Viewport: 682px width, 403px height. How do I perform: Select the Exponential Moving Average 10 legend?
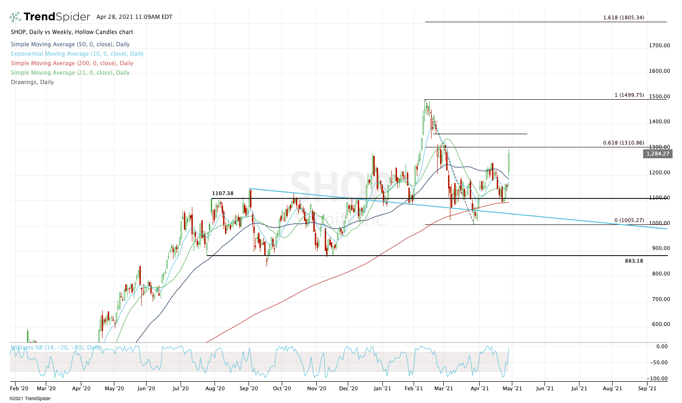[x=77, y=54]
